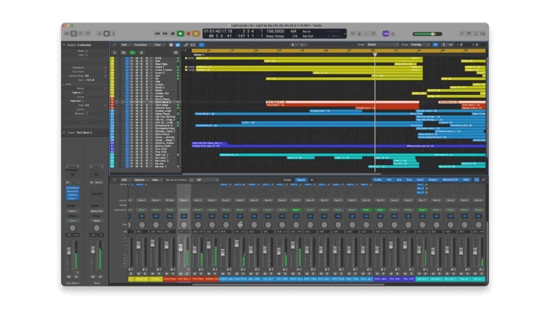Open the Apple Loops browser icon
550x309 pixels.
coord(476,34)
